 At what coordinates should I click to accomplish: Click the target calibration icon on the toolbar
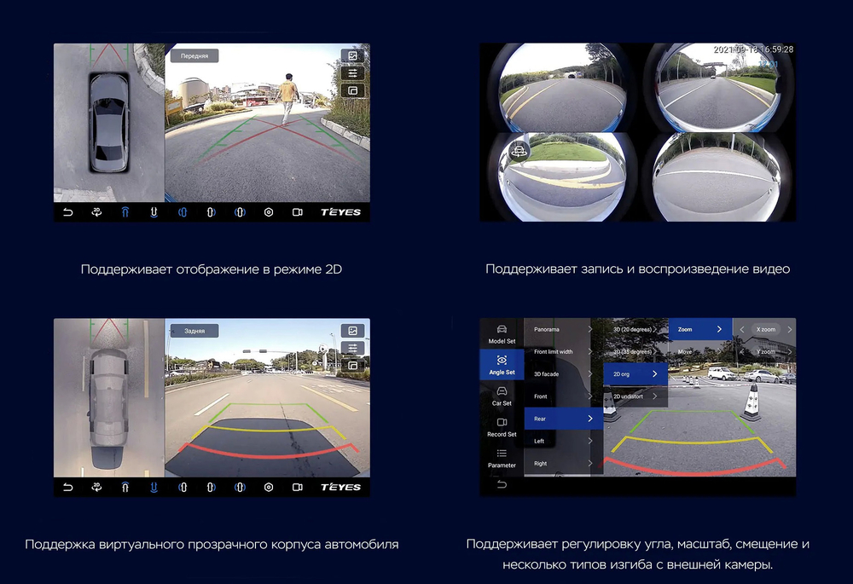click(x=267, y=211)
